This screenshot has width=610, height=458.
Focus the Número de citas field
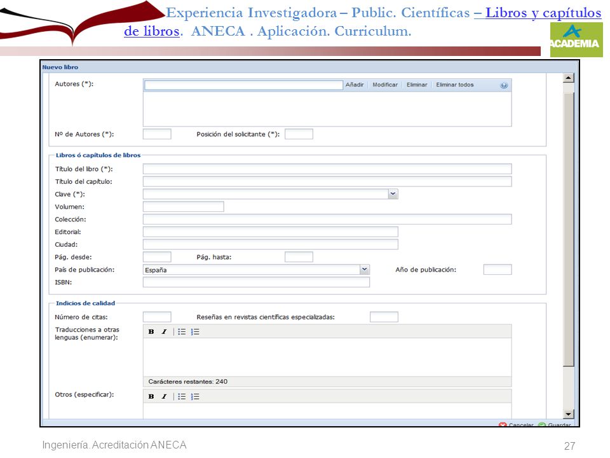click(157, 317)
